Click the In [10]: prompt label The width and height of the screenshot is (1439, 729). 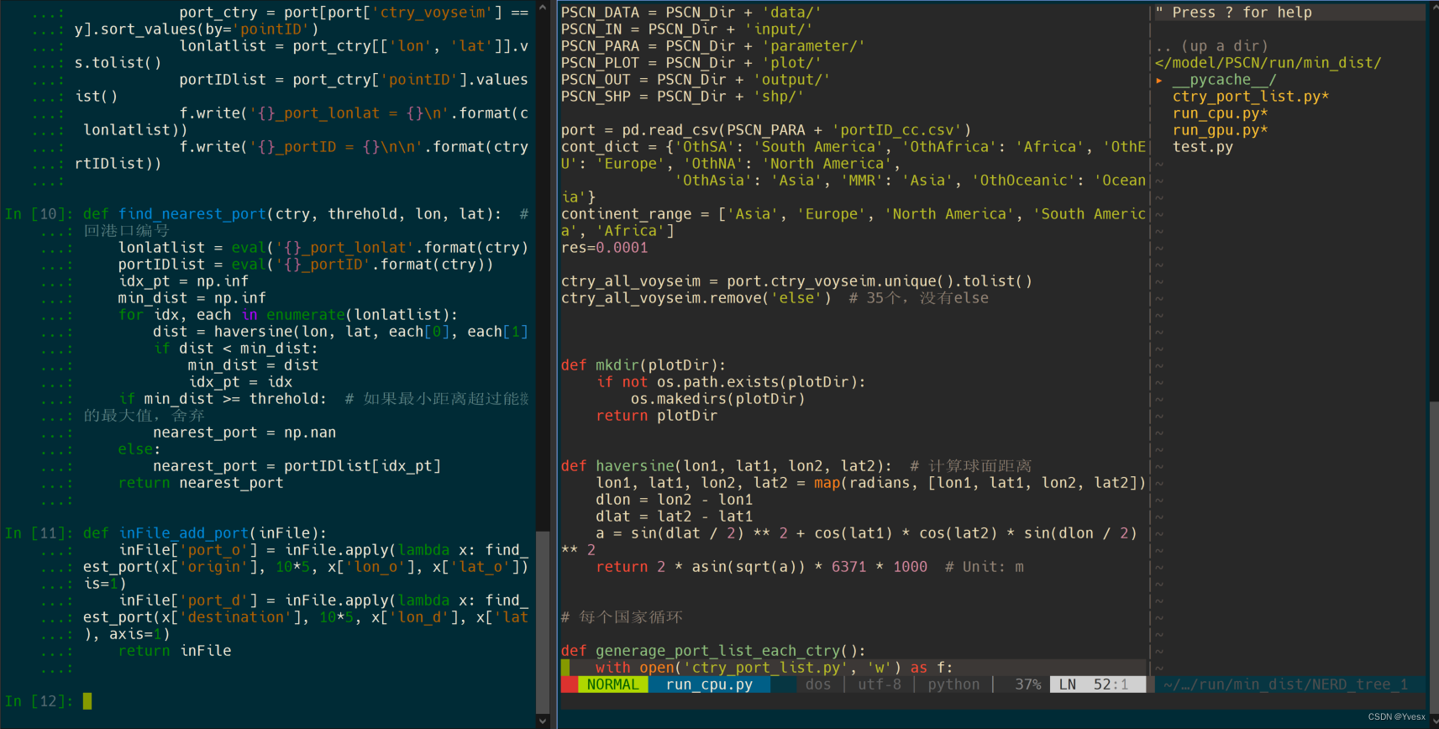tap(39, 214)
